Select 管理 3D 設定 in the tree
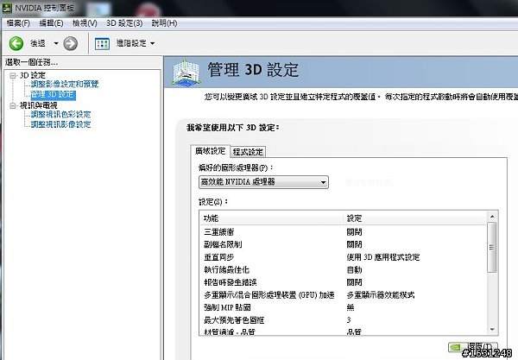Image resolution: width=518 pixels, height=360 pixels. point(54,95)
